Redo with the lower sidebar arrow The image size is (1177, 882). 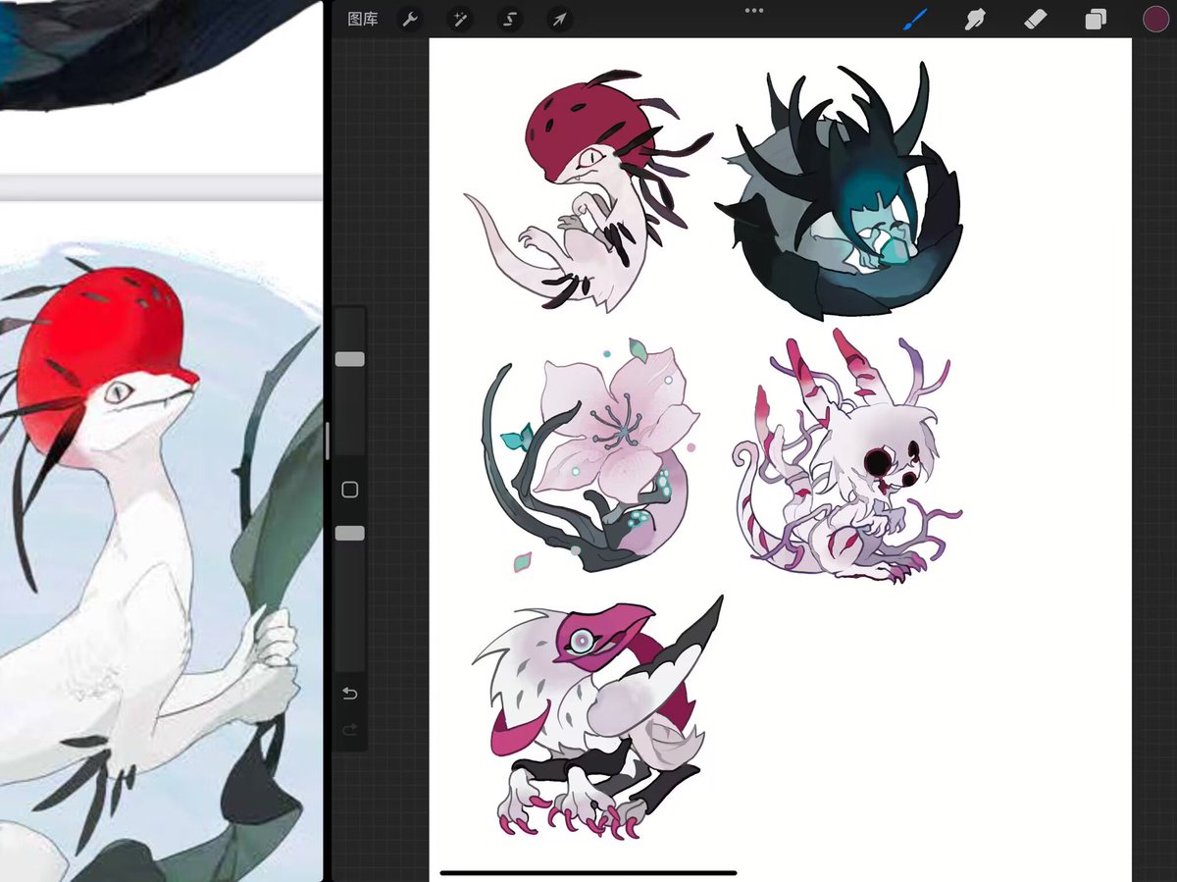tap(350, 730)
